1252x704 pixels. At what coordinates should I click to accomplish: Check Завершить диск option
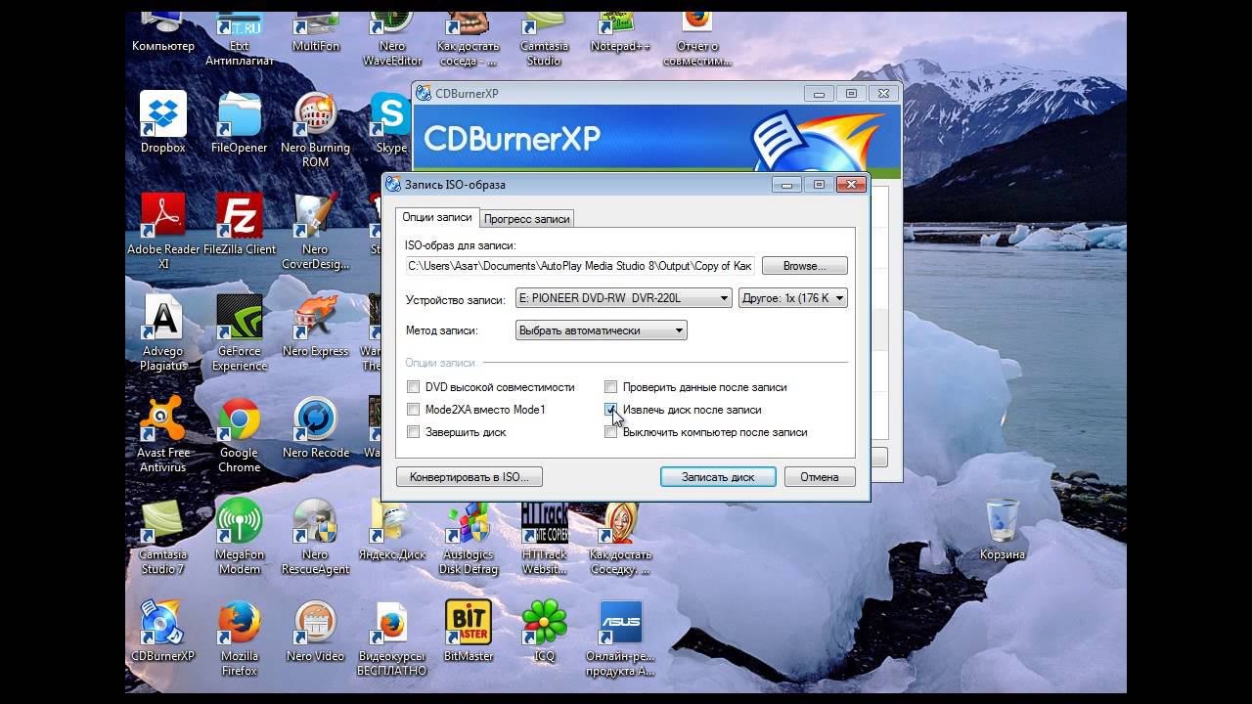[414, 432]
